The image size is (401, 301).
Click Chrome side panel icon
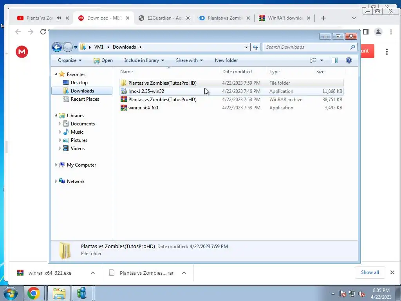tap(366, 32)
